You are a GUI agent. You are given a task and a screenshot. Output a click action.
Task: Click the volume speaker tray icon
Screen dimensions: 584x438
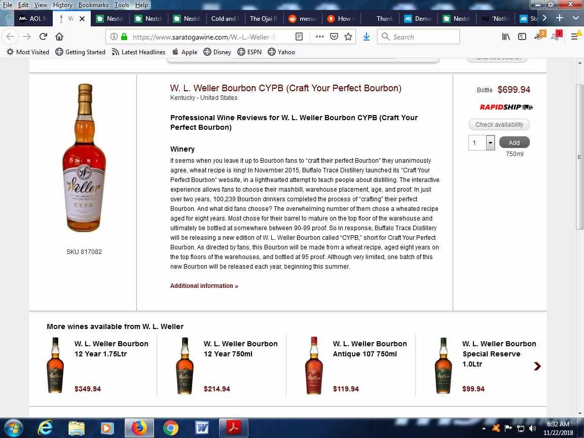pyautogui.click(x=533, y=428)
